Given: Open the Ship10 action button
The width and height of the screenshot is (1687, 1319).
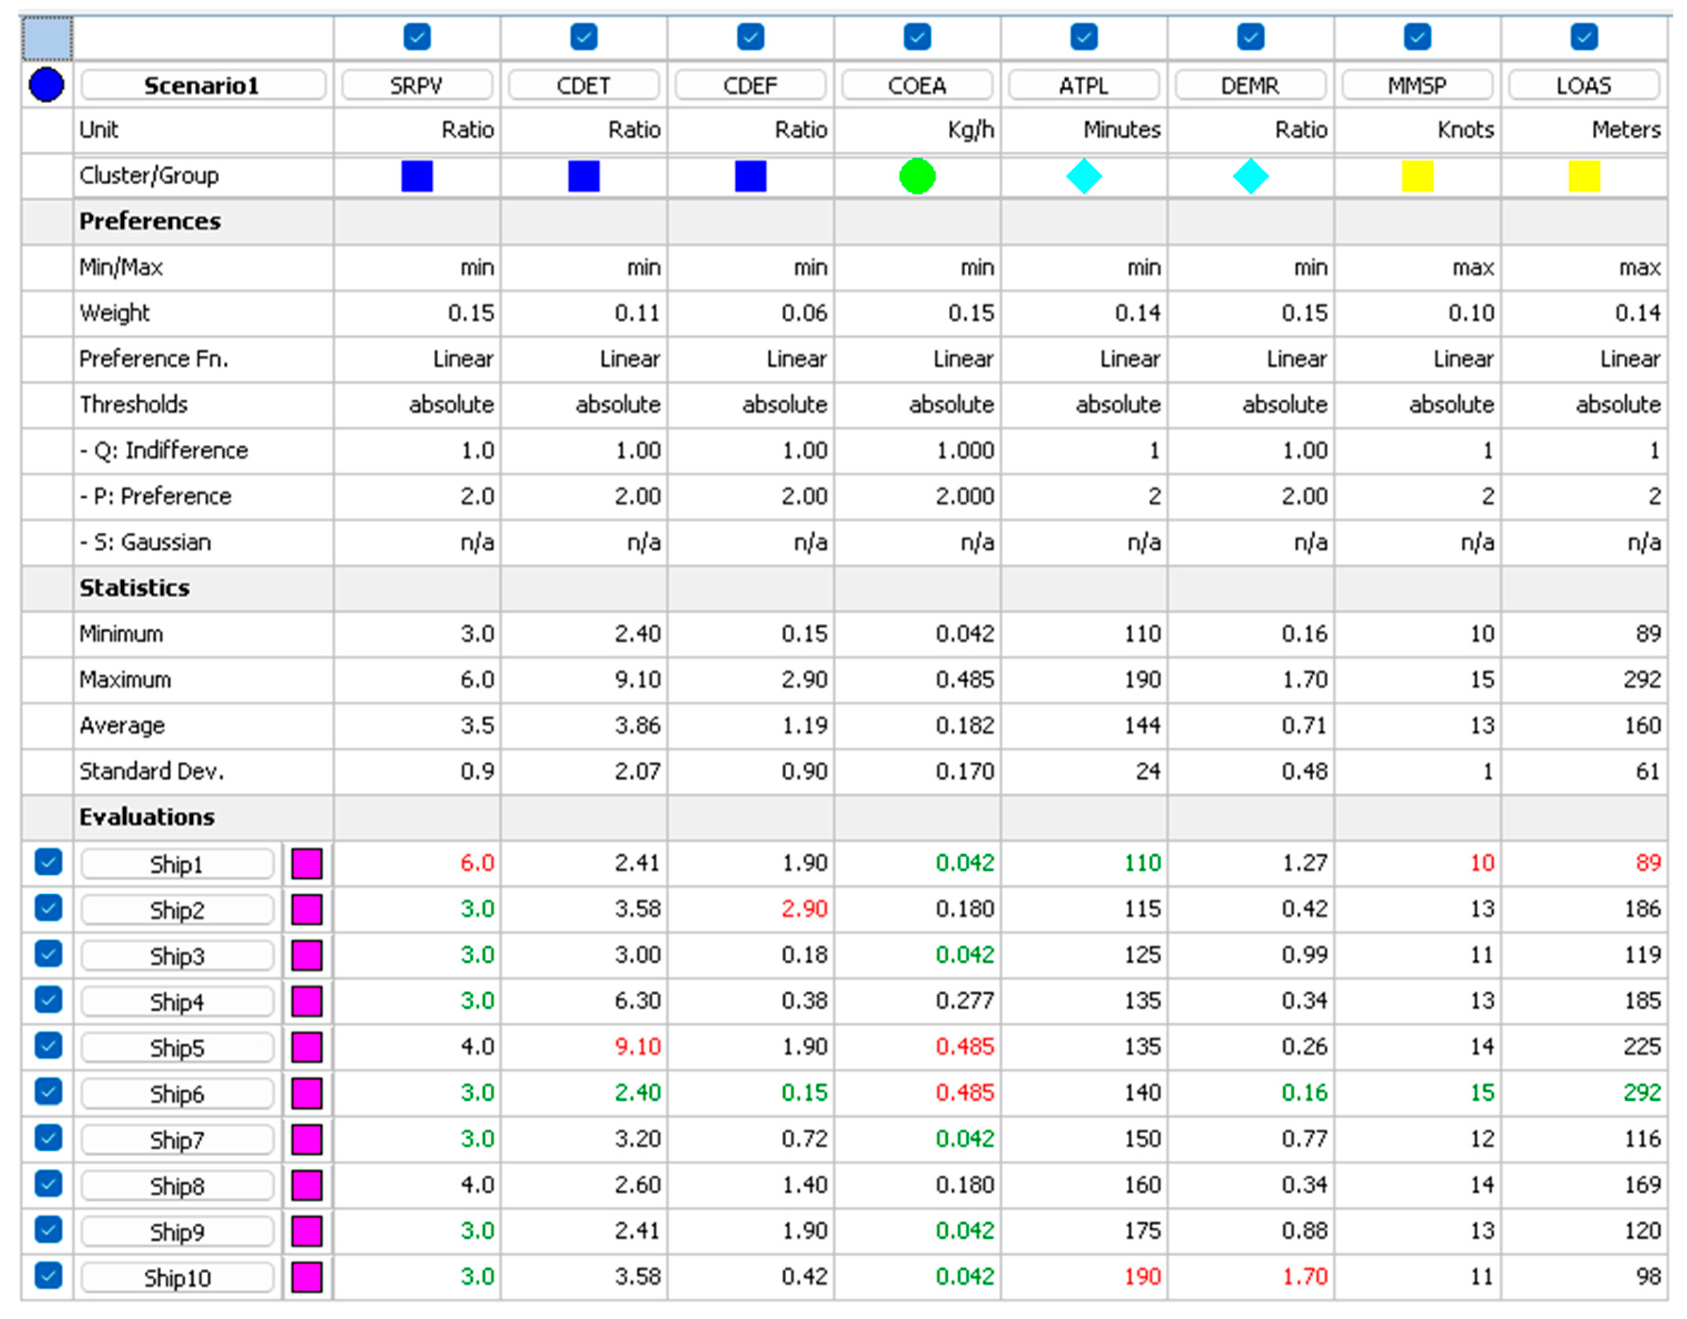Looking at the screenshot, I should (177, 1277).
